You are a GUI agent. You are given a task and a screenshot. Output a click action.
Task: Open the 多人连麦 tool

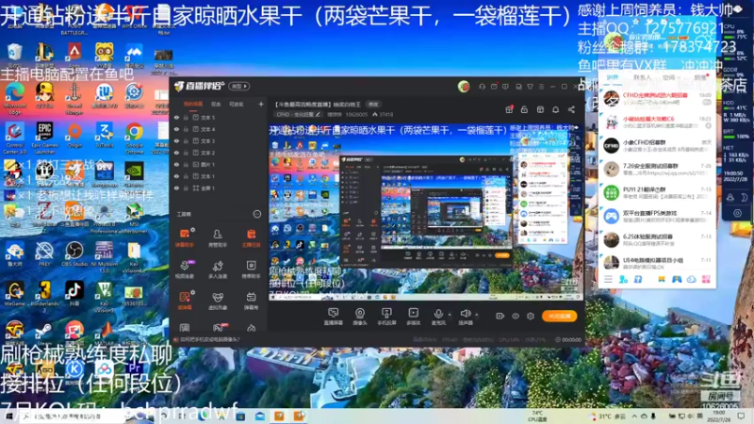[218, 269]
